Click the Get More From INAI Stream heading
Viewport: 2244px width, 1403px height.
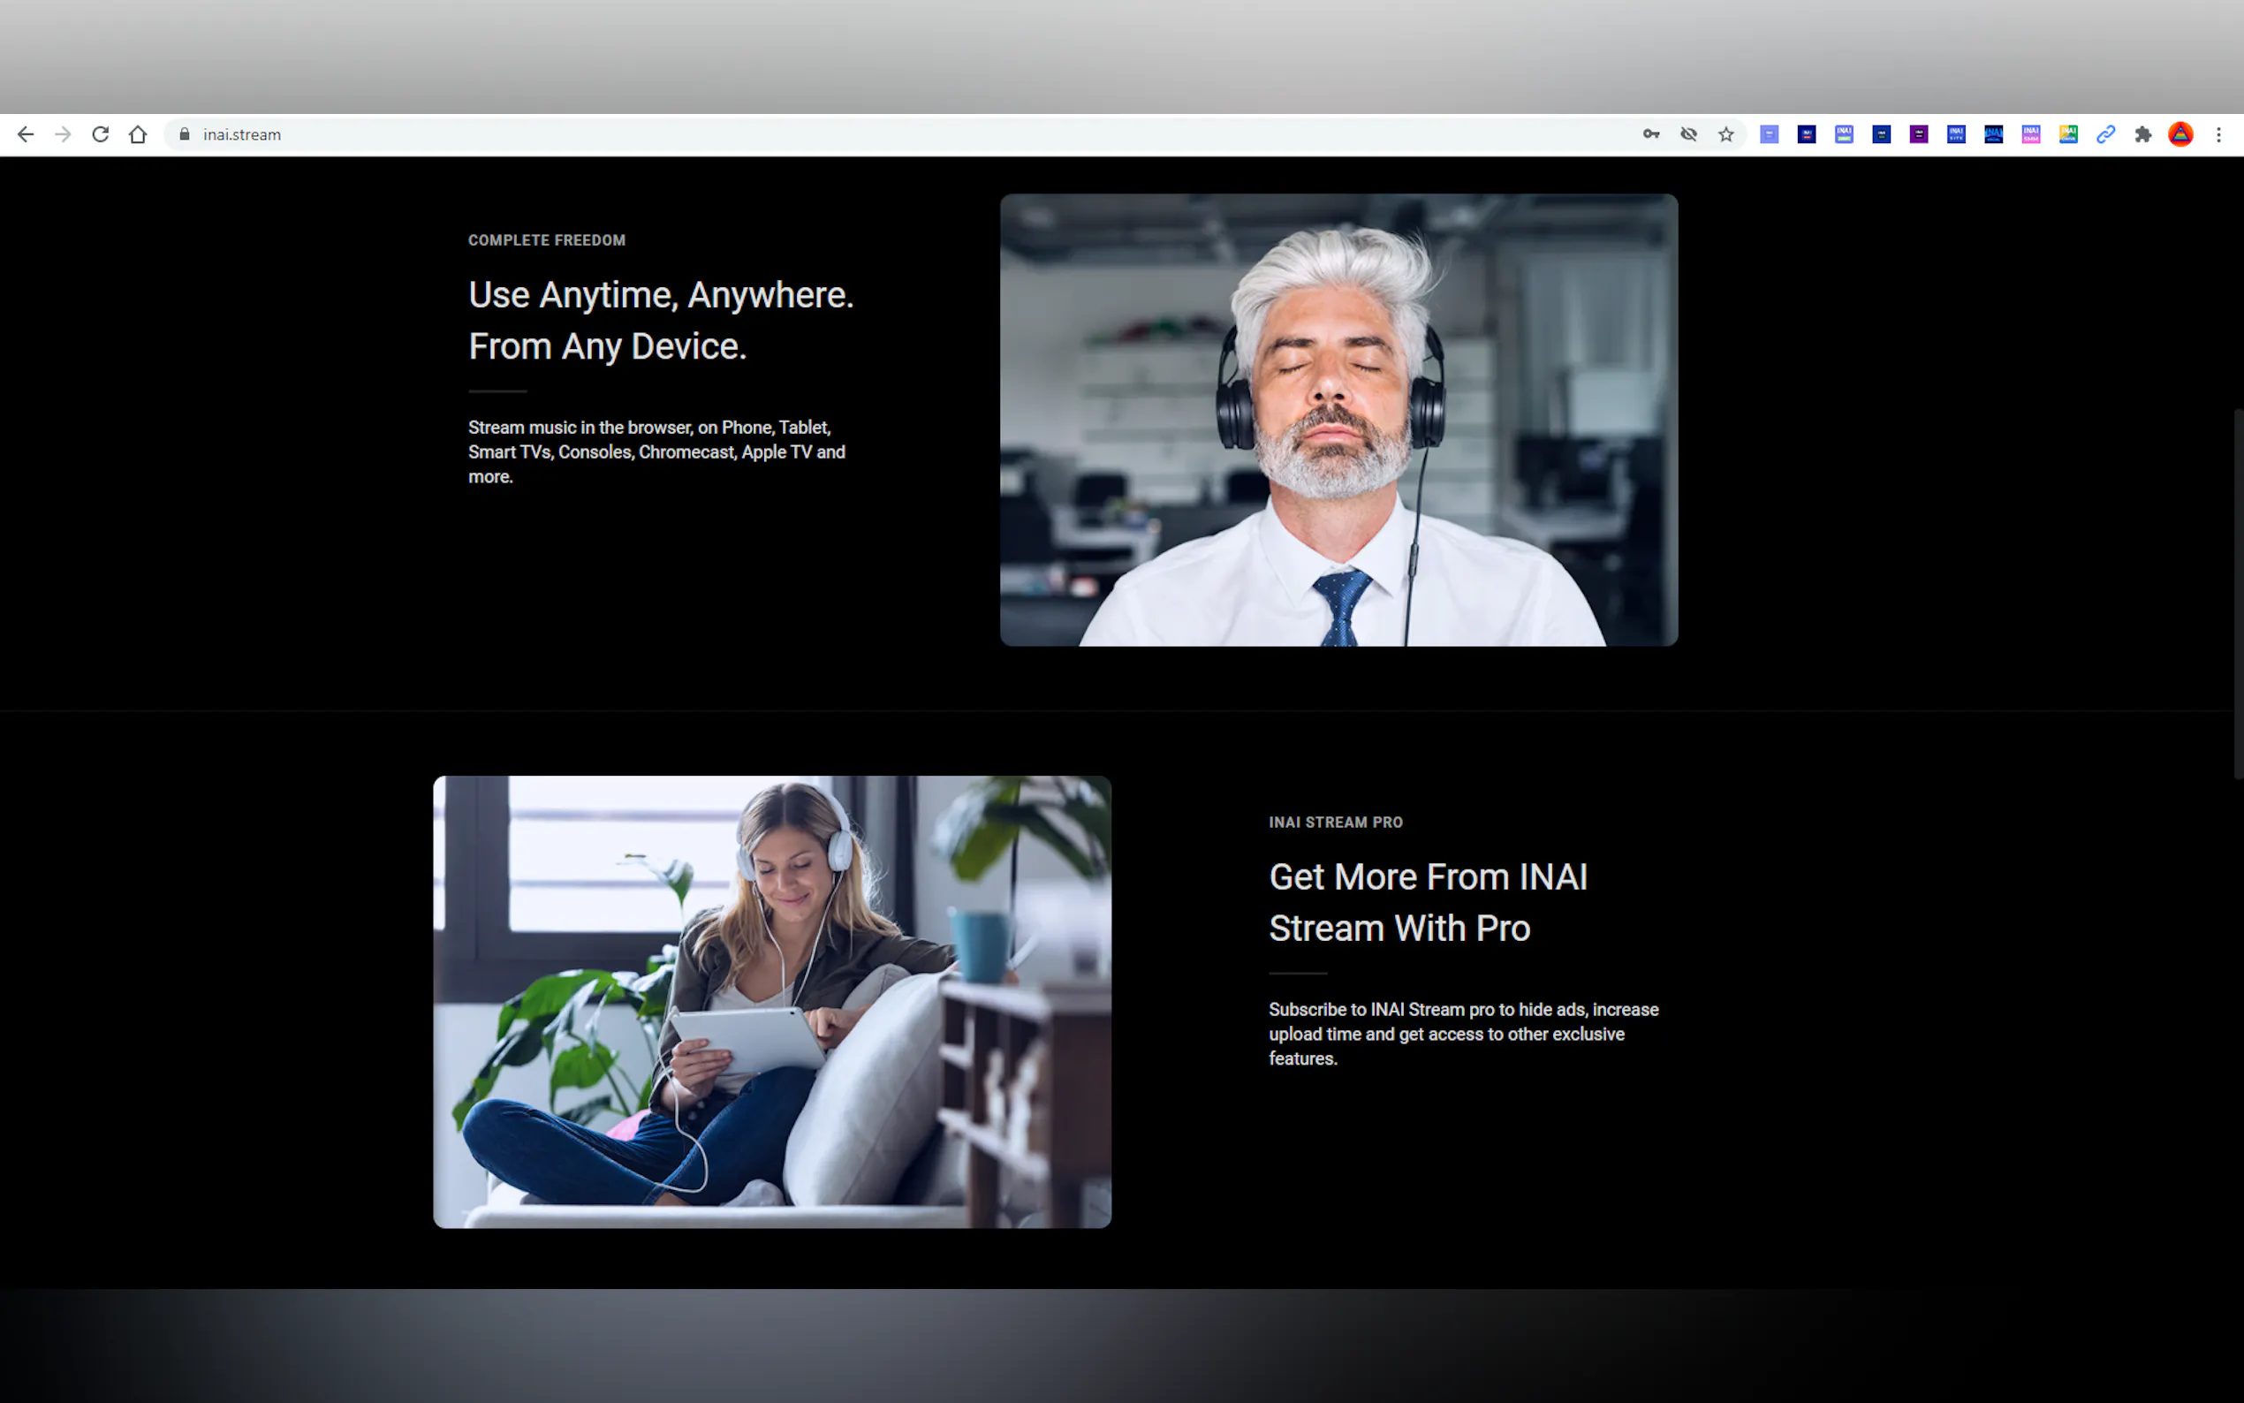1428,902
